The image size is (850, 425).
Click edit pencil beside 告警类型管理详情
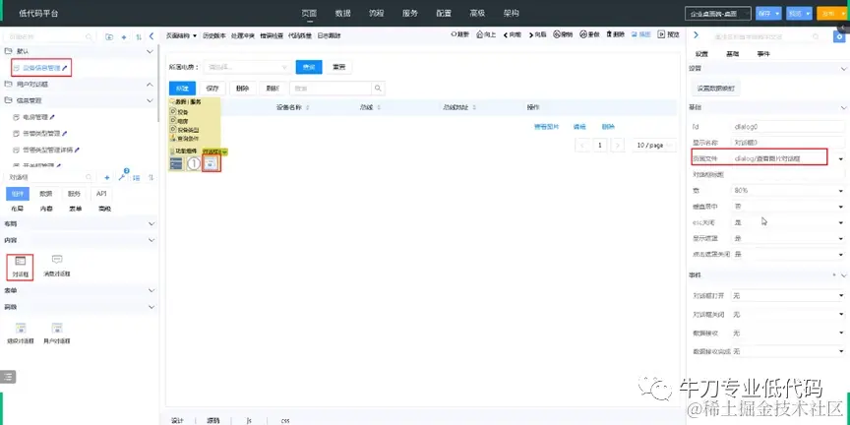coord(77,150)
